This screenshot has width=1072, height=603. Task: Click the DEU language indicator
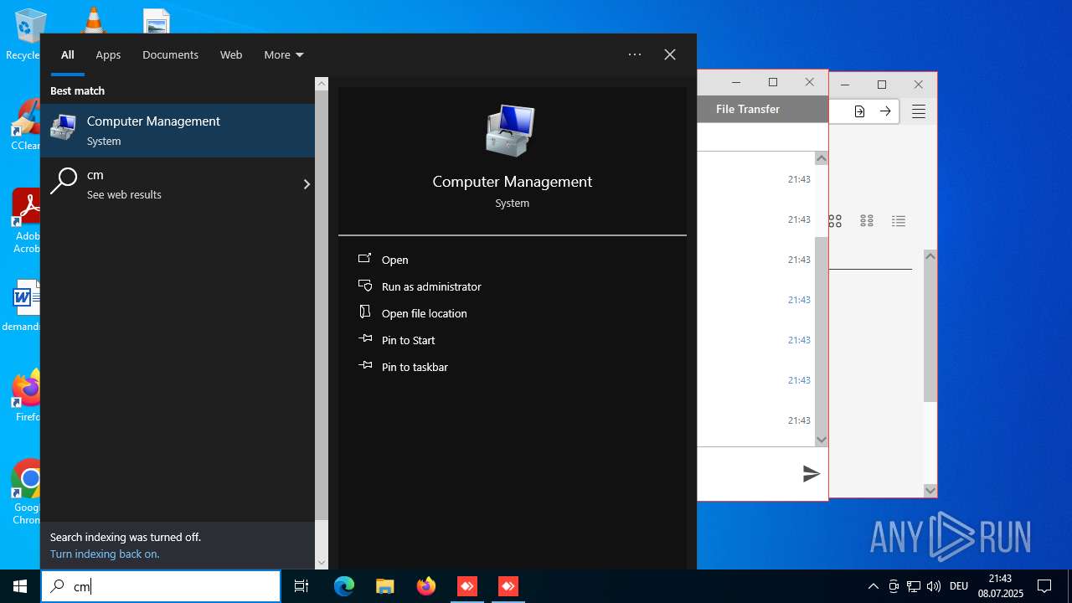(x=959, y=586)
